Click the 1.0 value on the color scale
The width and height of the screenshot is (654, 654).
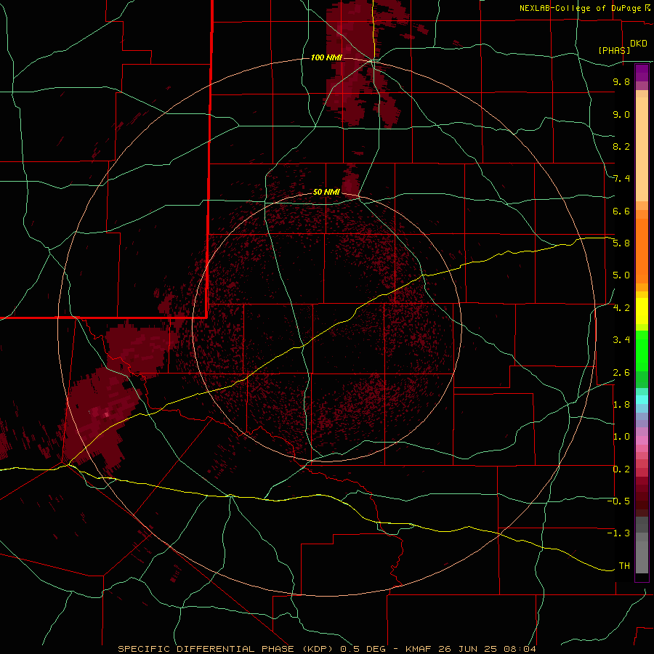tap(621, 437)
